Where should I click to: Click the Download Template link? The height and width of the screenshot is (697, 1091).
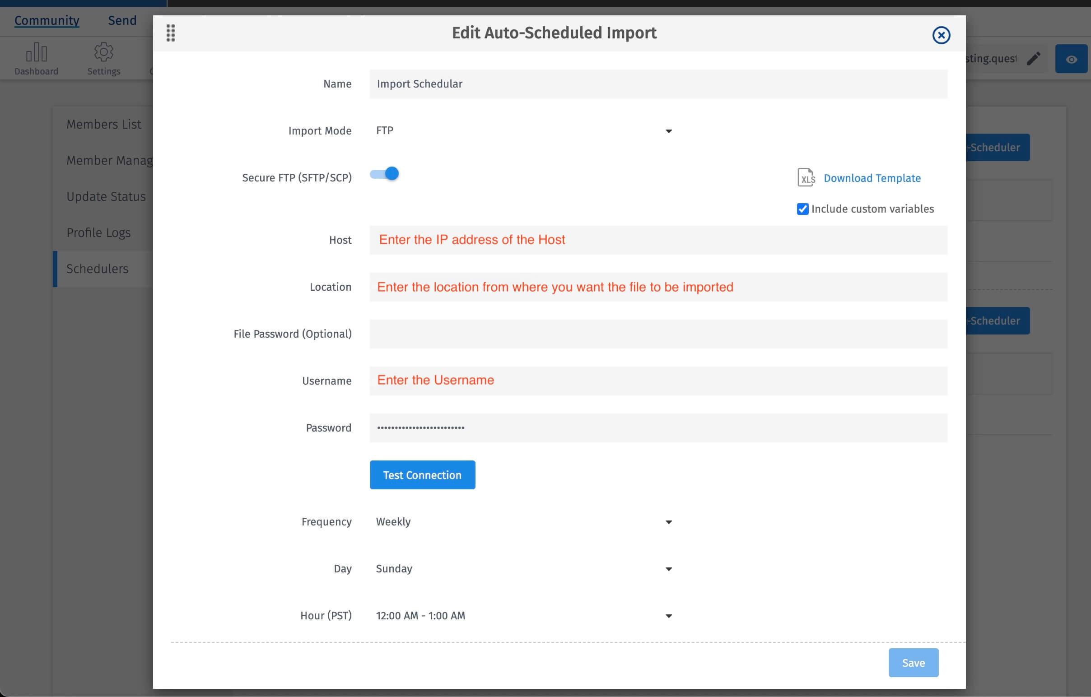(x=872, y=178)
